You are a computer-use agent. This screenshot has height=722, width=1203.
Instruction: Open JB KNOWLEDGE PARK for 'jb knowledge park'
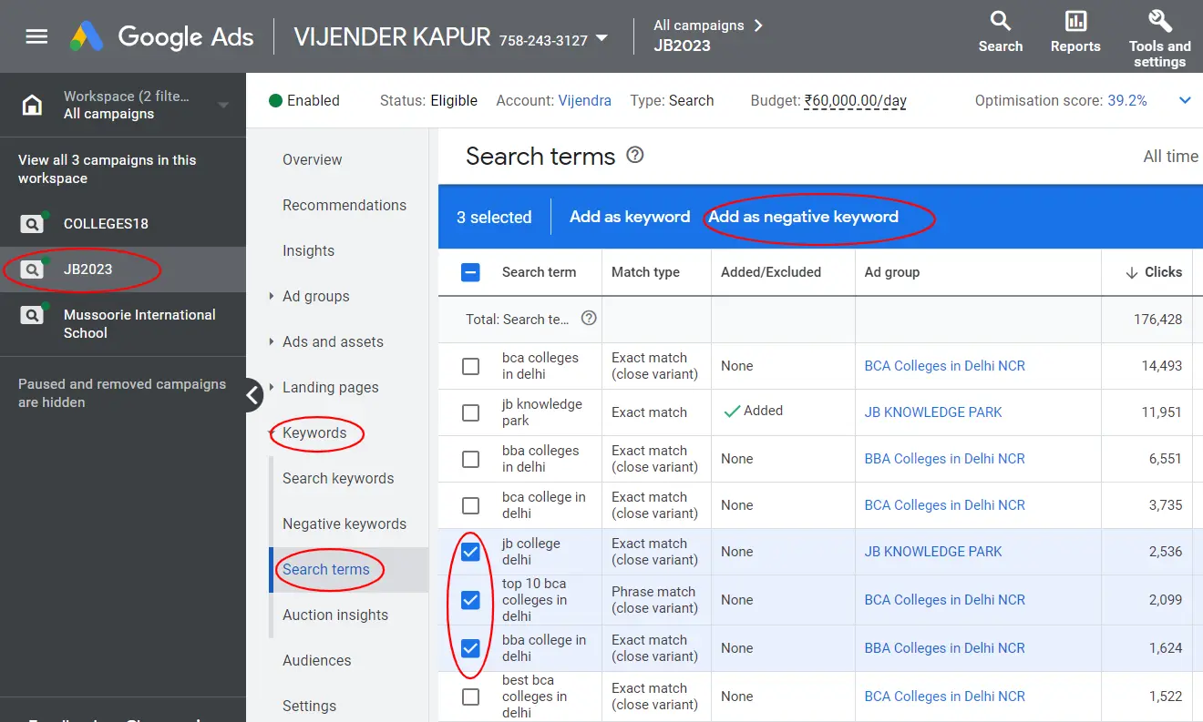pos(933,412)
